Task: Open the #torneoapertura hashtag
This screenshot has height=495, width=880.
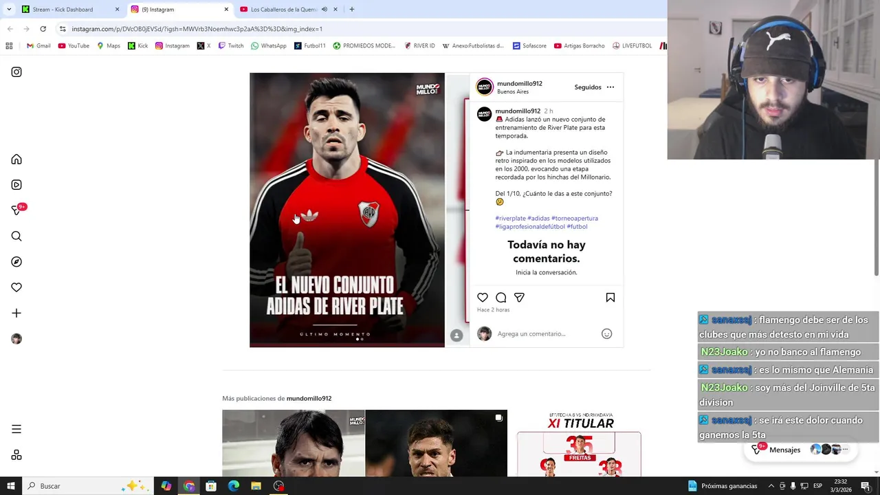Action: (575, 219)
